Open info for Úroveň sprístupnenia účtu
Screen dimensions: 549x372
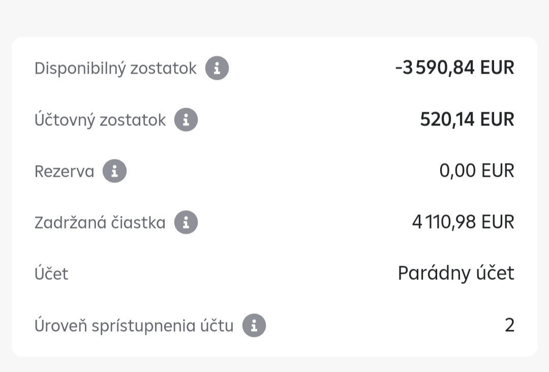click(254, 325)
